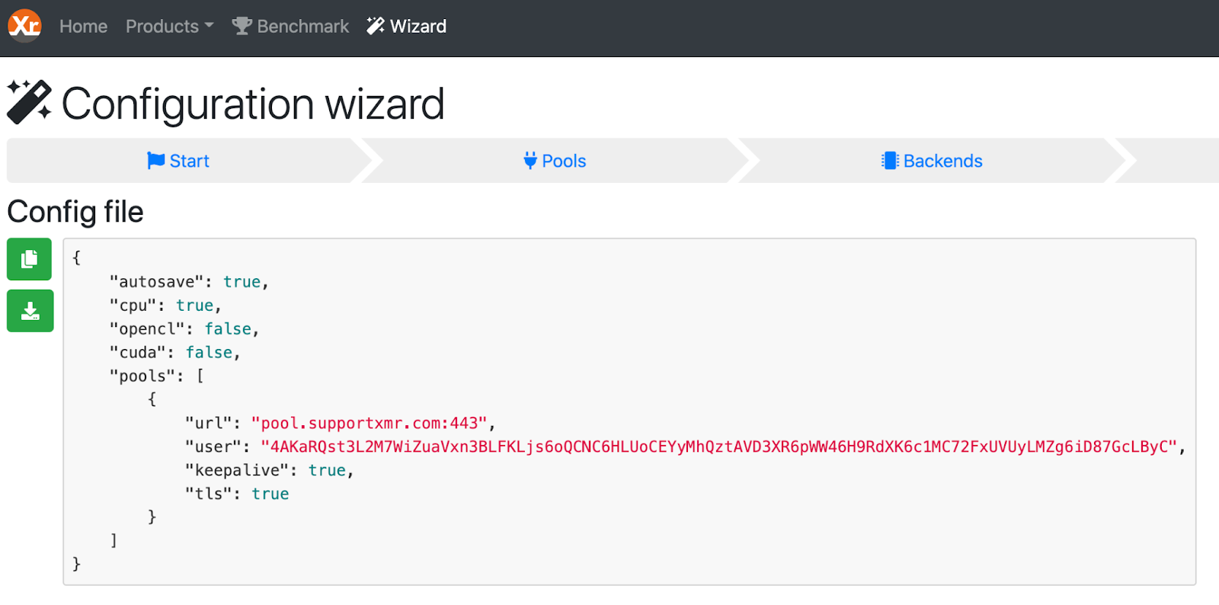
Task: Click the magic wand icon beside Wizard
Action: [376, 26]
